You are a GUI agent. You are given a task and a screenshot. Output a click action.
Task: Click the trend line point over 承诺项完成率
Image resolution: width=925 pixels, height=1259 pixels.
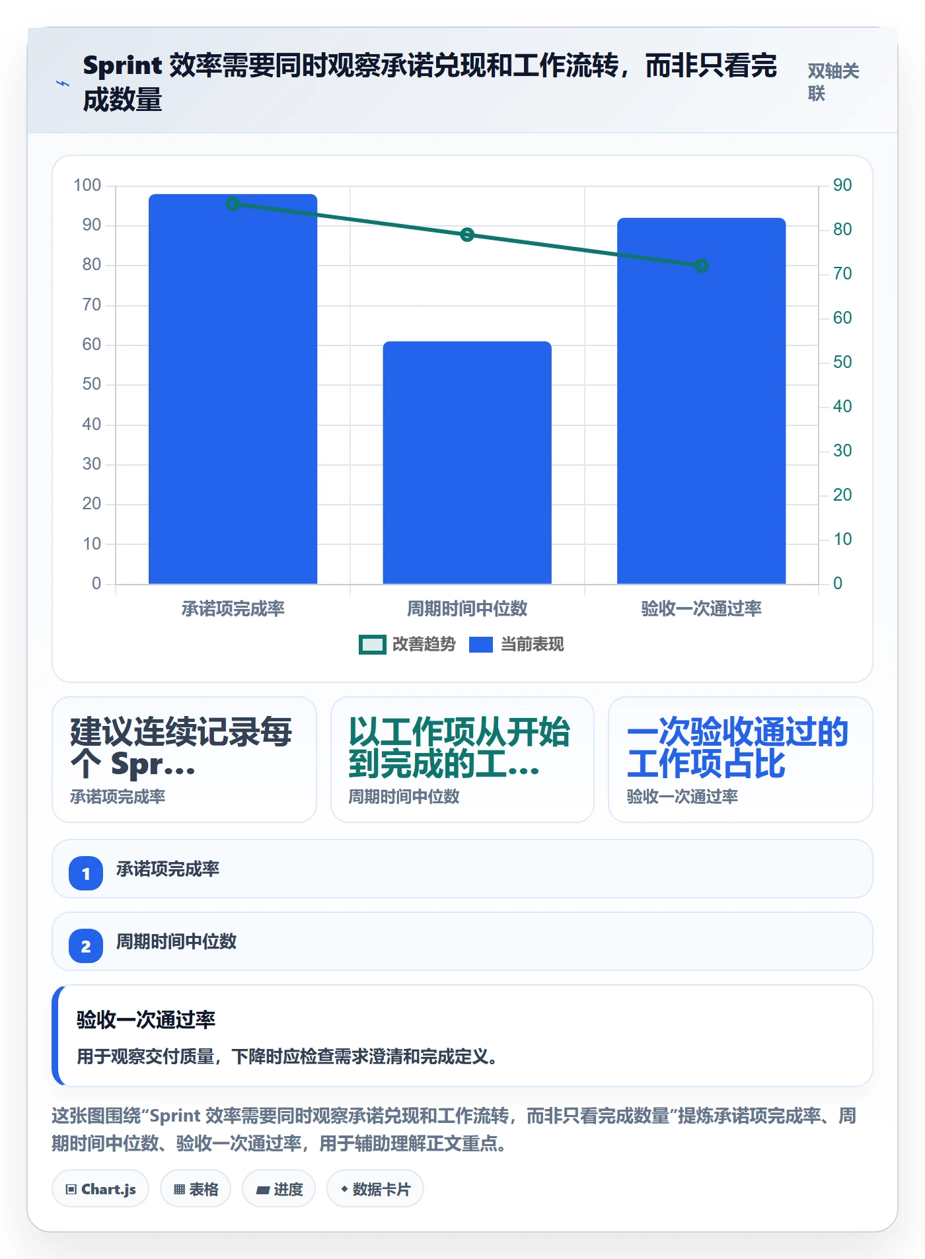(233, 204)
